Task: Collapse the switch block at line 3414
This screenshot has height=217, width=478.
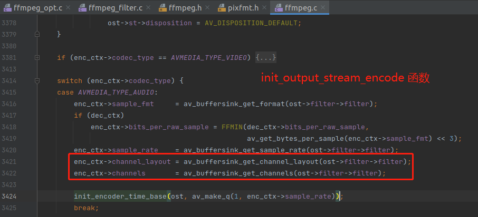Action: [37, 81]
